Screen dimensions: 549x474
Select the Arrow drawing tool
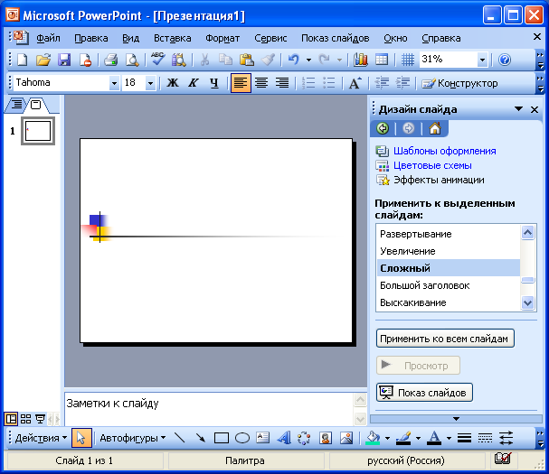point(200,438)
